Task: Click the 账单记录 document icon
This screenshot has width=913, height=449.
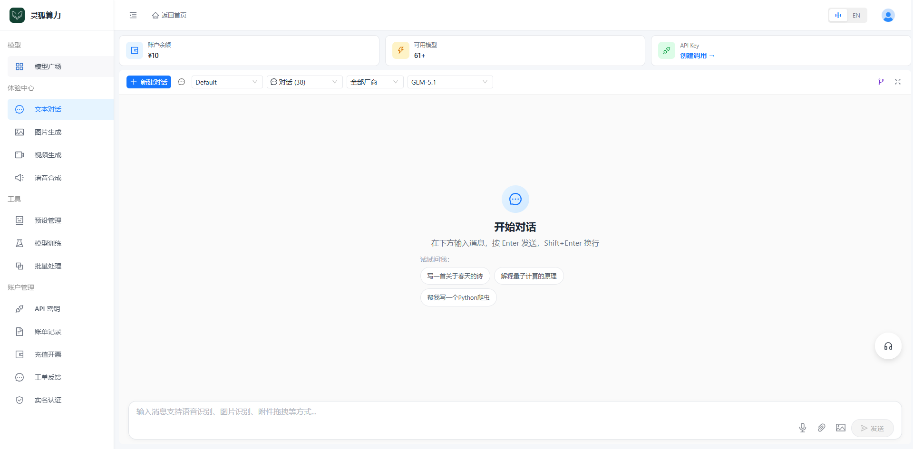Action: 19,332
